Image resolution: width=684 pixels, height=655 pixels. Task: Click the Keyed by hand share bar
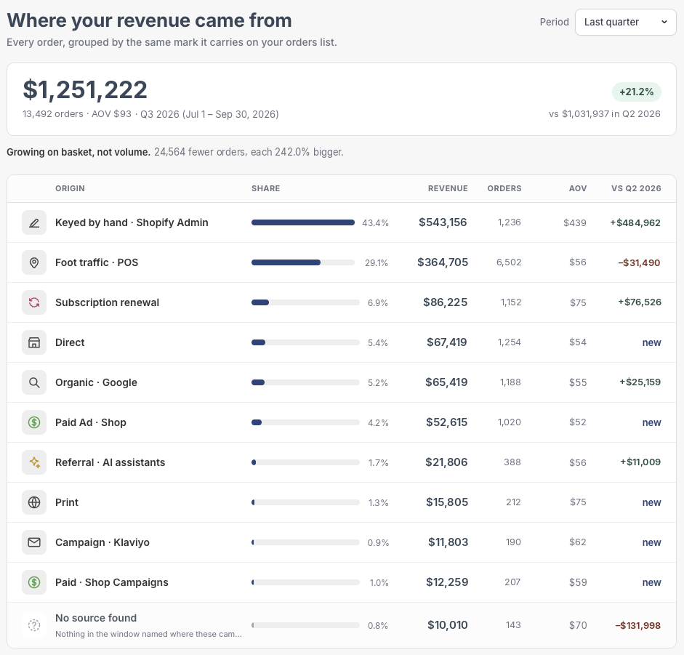[x=302, y=222]
